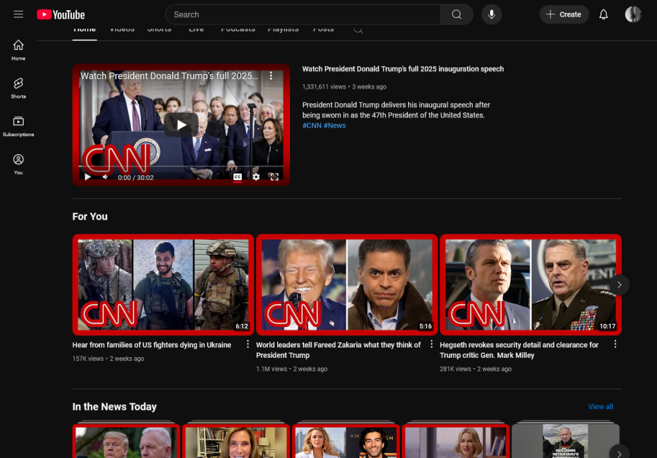Switch to the Videos tab
This screenshot has width=657, height=458.
[x=122, y=28]
